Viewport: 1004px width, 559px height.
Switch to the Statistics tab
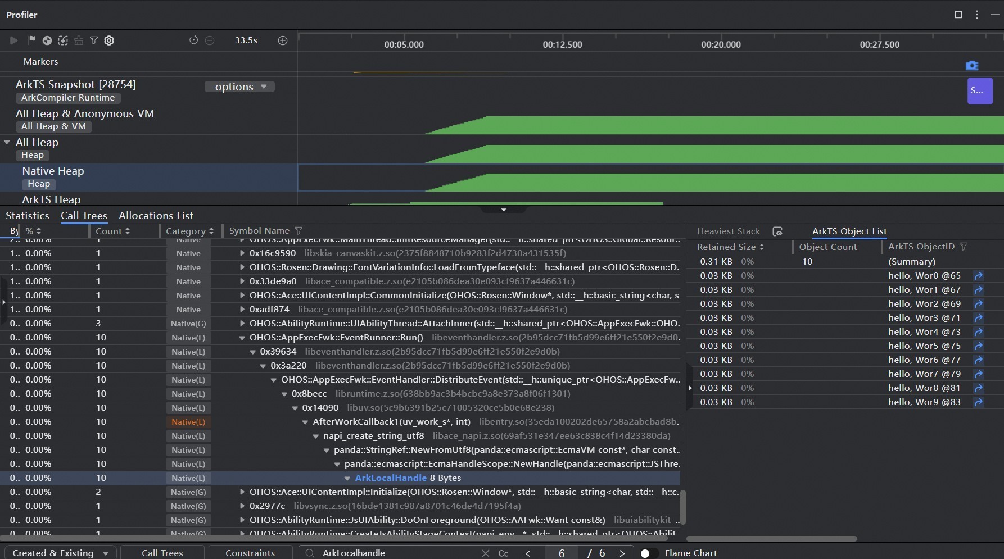pos(28,216)
